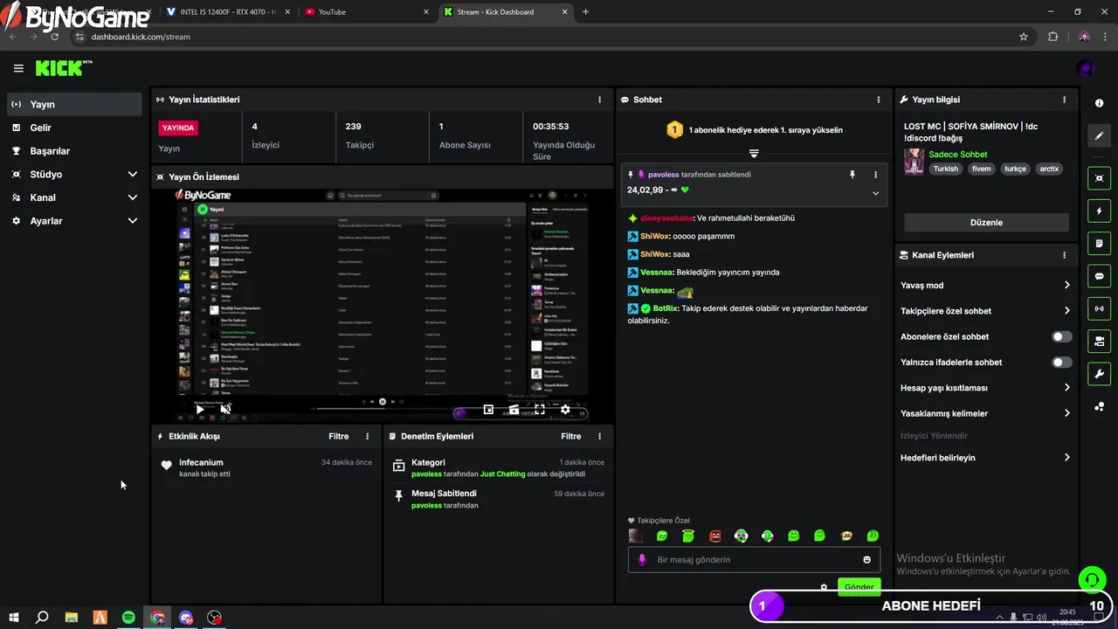The height and width of the screenshot is (629, 1118).
Task: Expand the Kanal sidebar section
Action: coord(74,197)
